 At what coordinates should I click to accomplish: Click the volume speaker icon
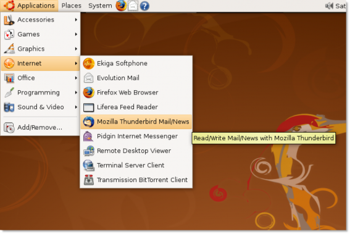tap(329, 6)
